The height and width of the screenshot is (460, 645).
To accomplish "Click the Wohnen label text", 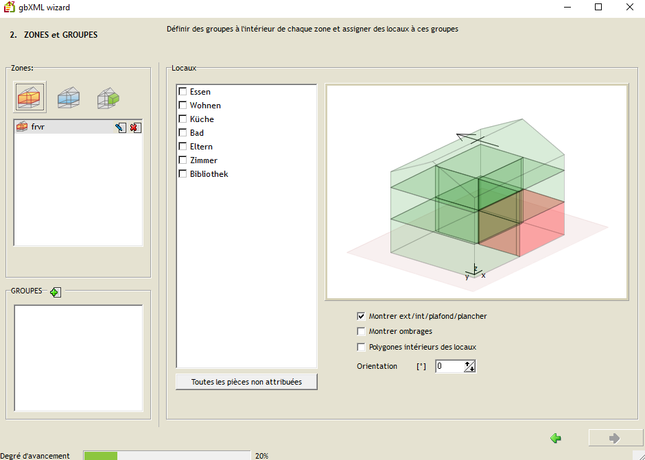I will coord(205,106).
